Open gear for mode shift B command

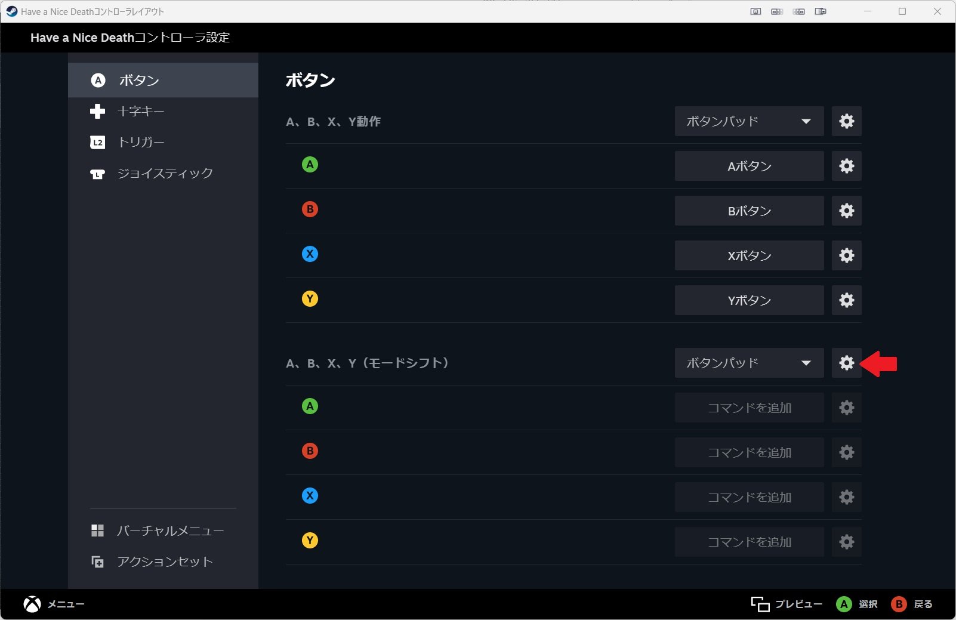click(x=846, y=452)
